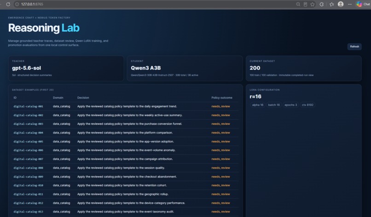Click the checkout abandonment decision text
Screen dimensions: 371x217
point(127,177)
